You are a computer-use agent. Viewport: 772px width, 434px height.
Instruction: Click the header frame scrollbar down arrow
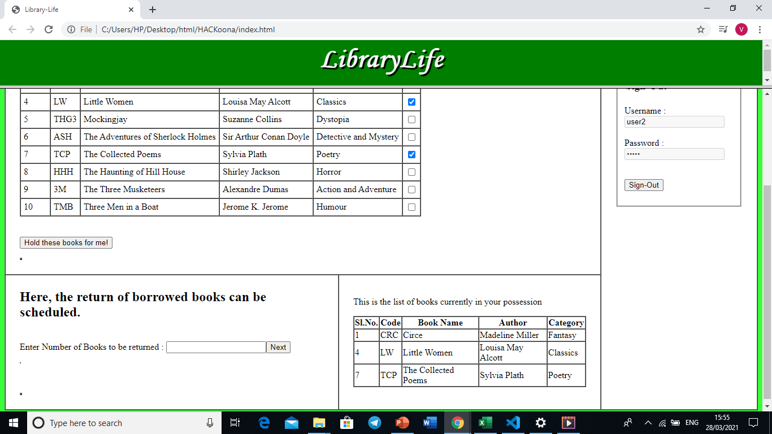click(x=767, y=81)
